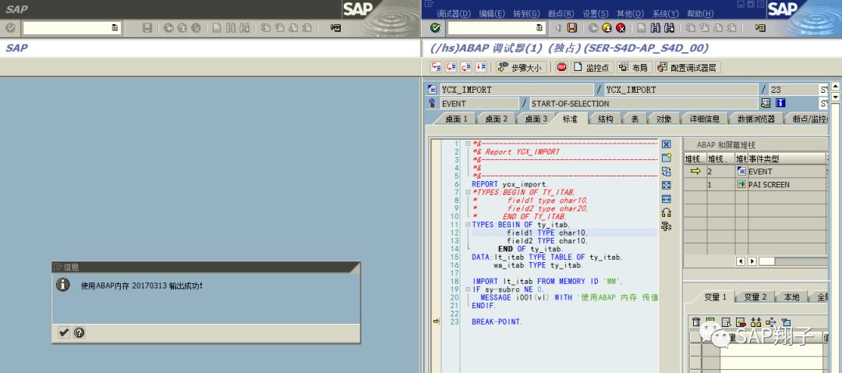The height and width of the screenshot is (373, 842).
Task: Click the delete trash icon in variables toolbar
Action: pos(696,322)
